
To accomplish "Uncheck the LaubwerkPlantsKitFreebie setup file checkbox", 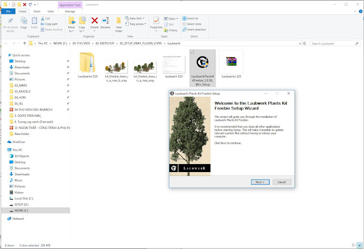I will point(192,52).
